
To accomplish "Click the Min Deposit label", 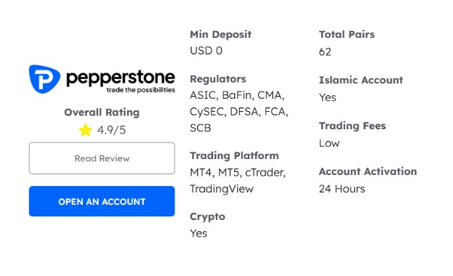I will [x=220, y=34].
